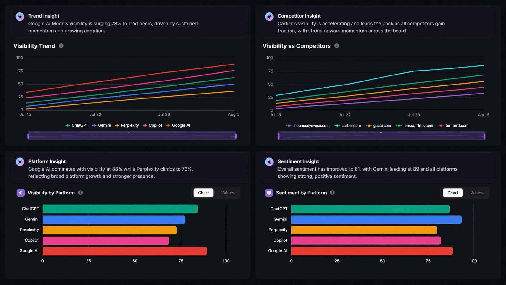Select Chart tab in Sentiment by Platform
Viewport: 506px width, 285px height.
[453, 193]
